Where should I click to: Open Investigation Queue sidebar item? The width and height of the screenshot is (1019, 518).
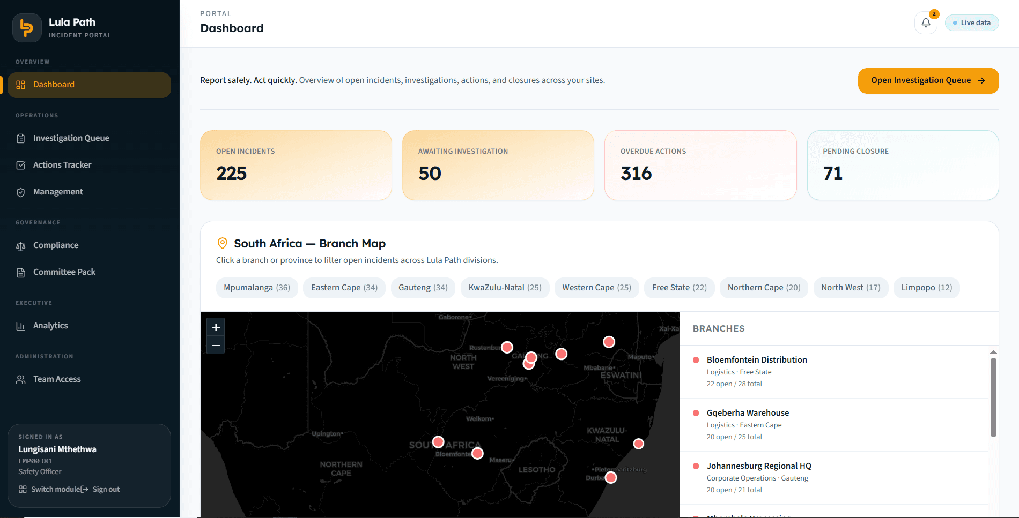pyautogui.click(x=89, y=138)
